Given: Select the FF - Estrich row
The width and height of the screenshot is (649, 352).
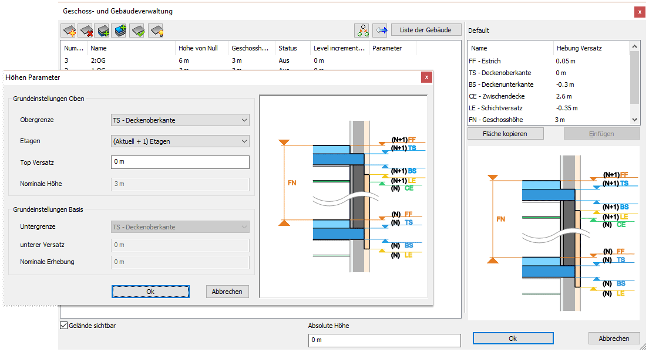Looking at the screenshot, I should click(x=549, y=61).
